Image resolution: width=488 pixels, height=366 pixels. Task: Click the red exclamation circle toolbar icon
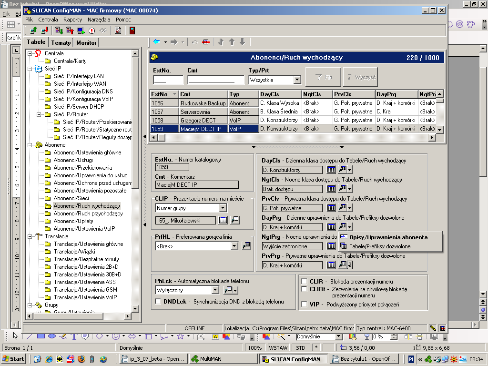[x=92, y=30]
